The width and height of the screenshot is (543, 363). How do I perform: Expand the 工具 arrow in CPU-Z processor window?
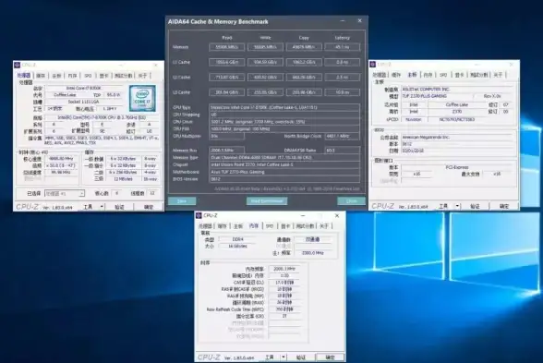[102, 207]
